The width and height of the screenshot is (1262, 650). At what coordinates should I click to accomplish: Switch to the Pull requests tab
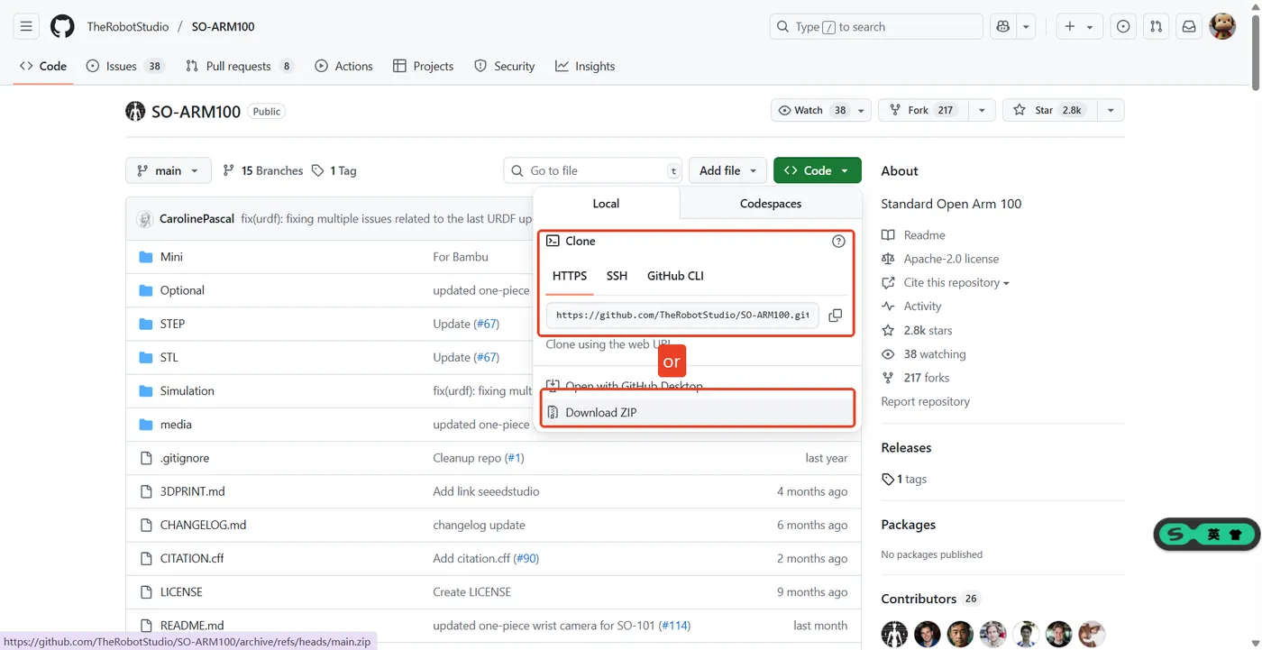240,66
